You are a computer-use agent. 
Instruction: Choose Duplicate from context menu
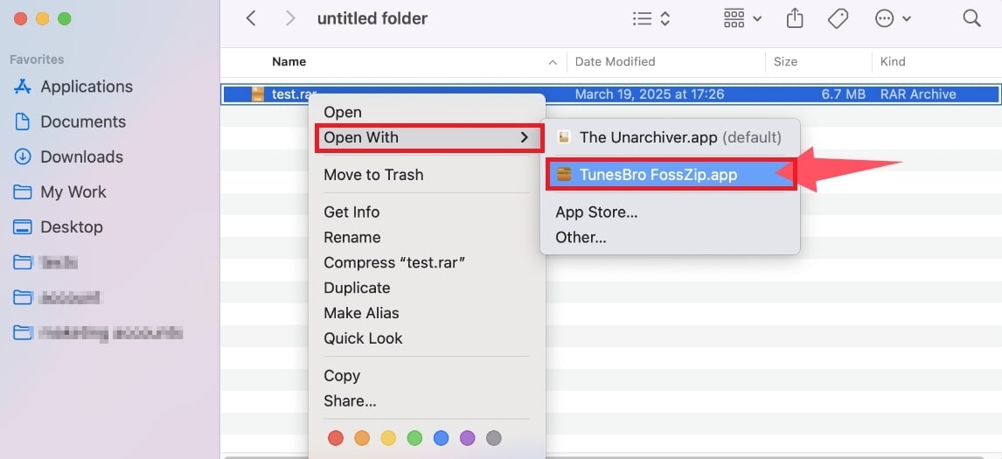tap(357, 288)
